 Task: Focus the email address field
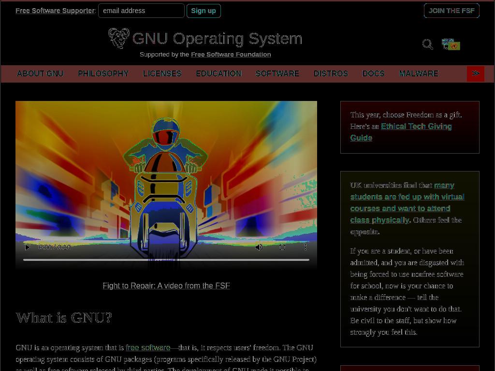coord(141,11)
